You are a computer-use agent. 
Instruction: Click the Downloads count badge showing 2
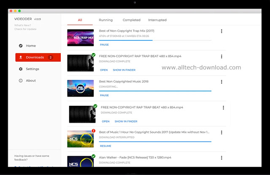click(x=51, y=57)
